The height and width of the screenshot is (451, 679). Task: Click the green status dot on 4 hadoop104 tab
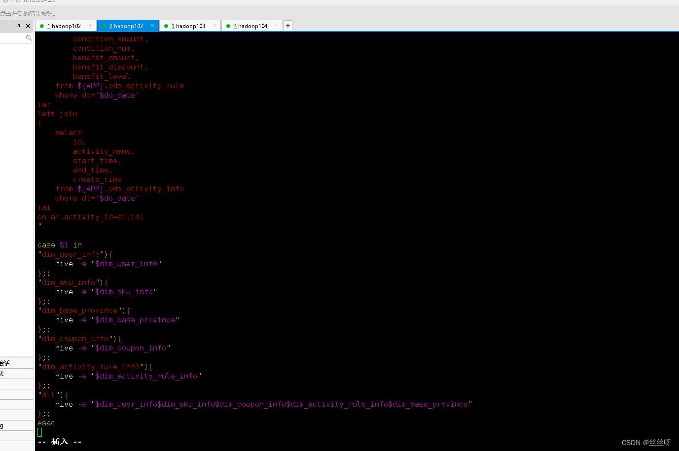click(228, 26)
